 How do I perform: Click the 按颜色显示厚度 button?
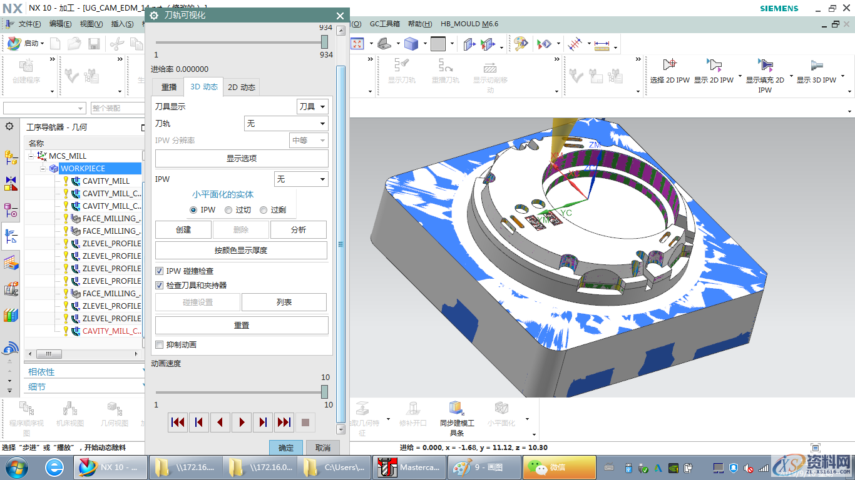point(241,251)
